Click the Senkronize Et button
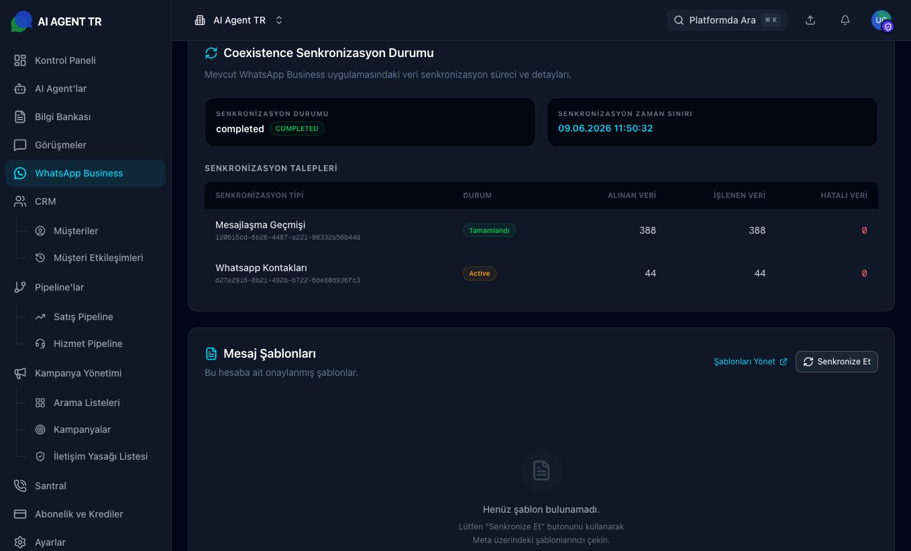The image size is (911, 551). [x=837, y=362]
